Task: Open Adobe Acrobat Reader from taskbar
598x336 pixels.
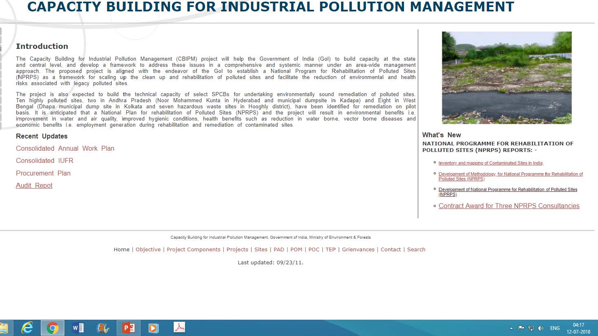Action: [179, 327]
